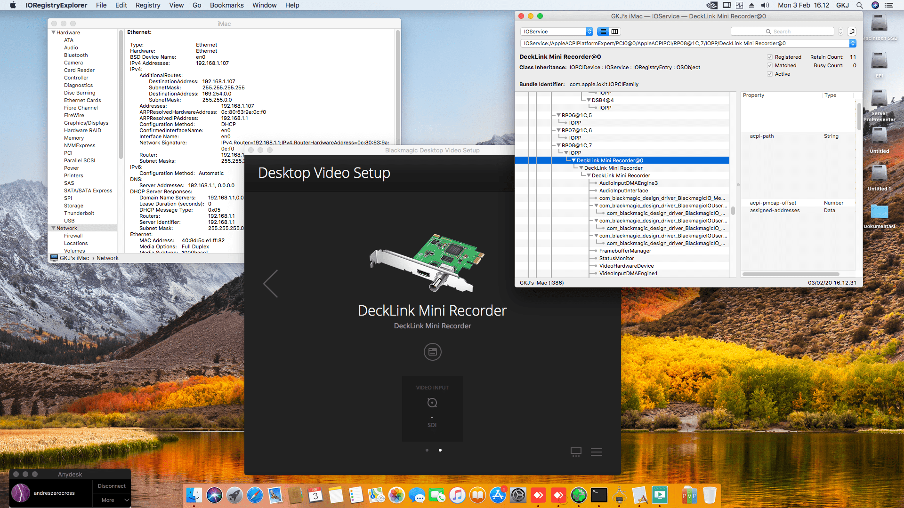Image resolution: width=904 pixels, height=508 pixels.
Task: Open the View menu
Action: (x=177, y=5)
